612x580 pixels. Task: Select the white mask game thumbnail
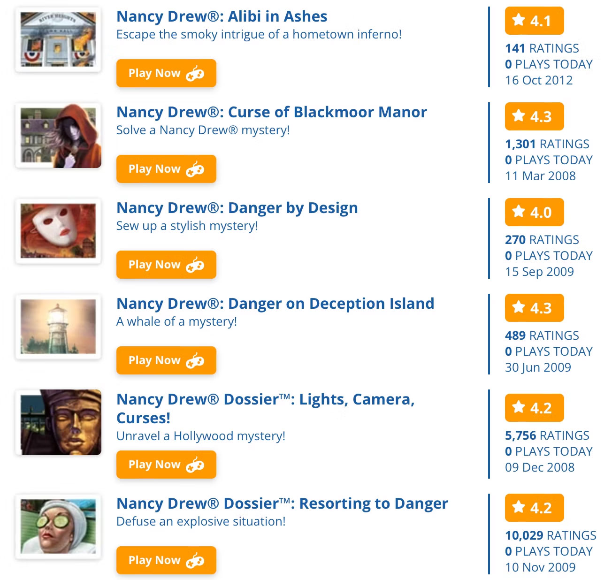(58, 231)
